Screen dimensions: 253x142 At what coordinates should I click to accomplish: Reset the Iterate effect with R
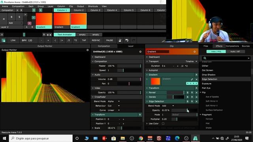192,97
